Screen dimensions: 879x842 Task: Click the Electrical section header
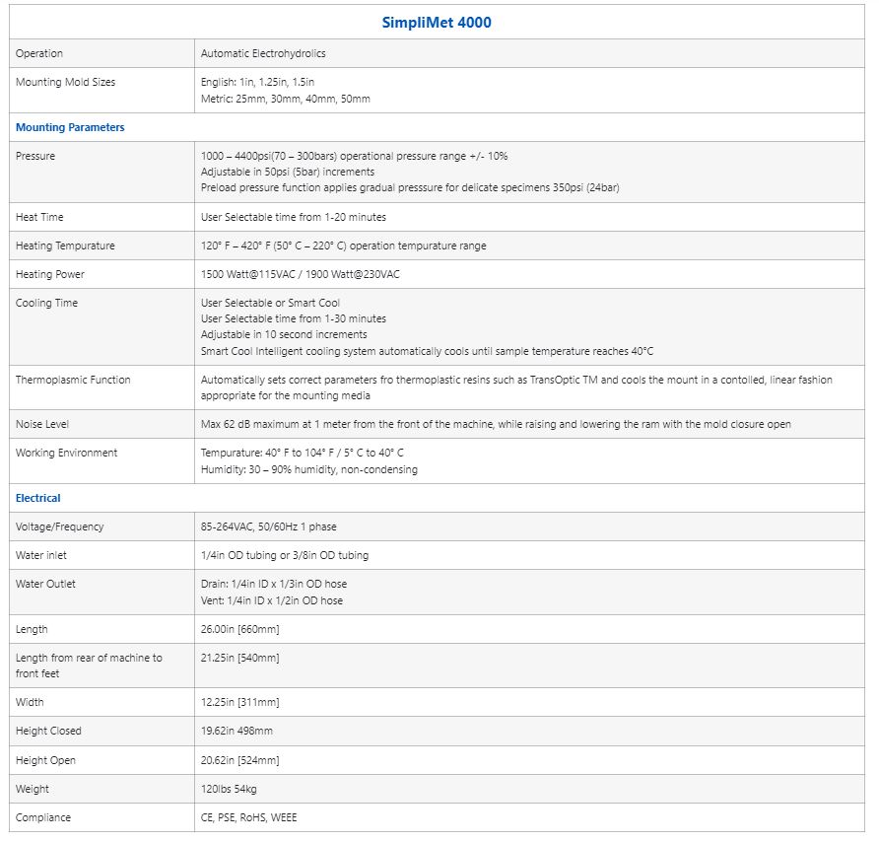click(38, 498)
